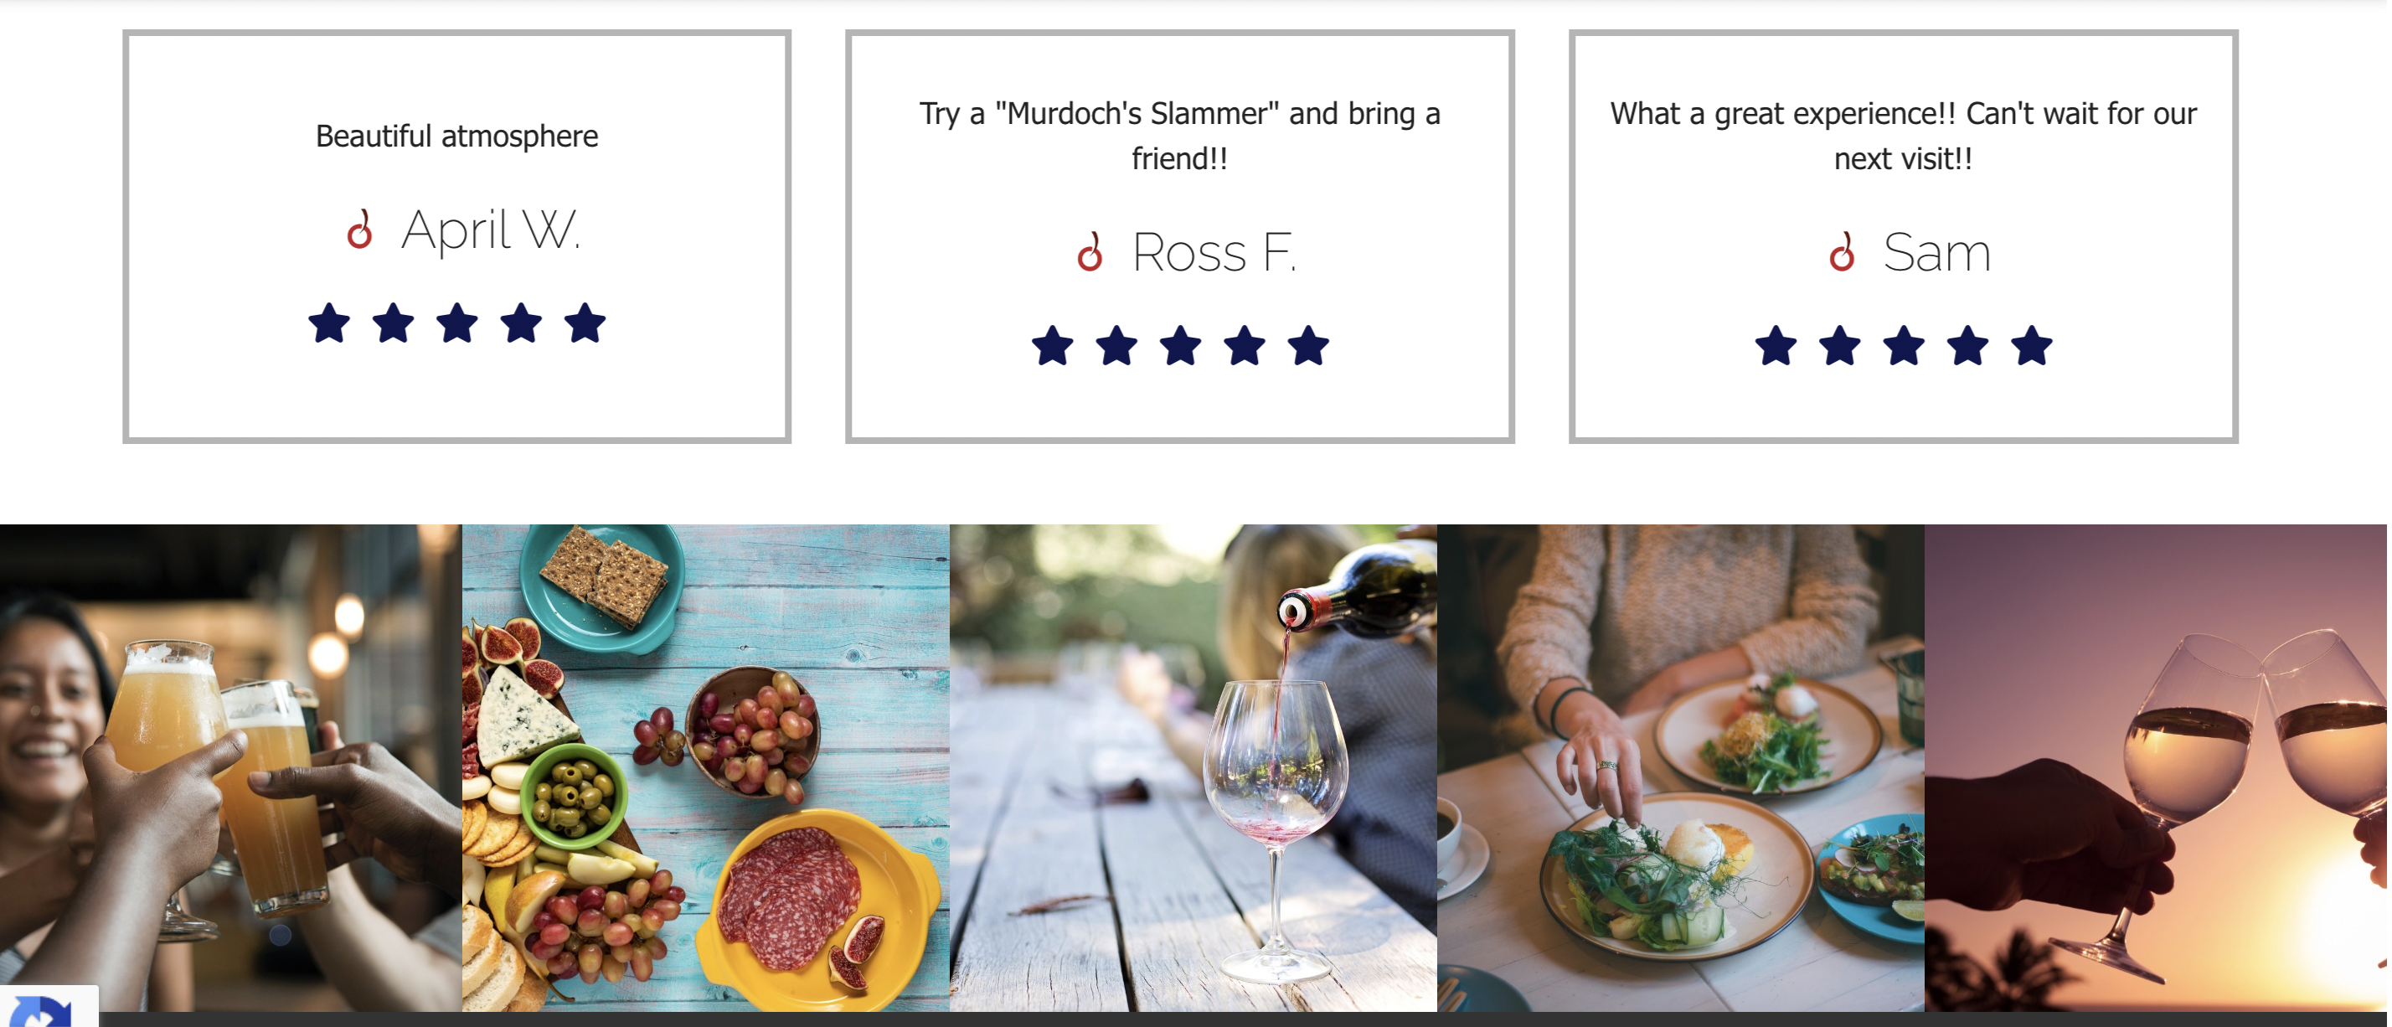This screenshot has width=2392, height=1027.
Task: Click the last star under Sam's review
Action: coord(2032,345)
